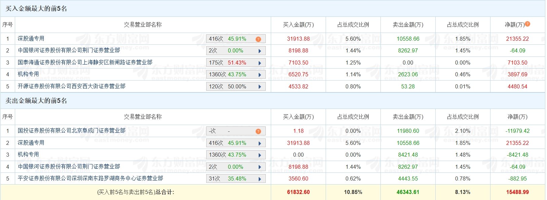The width and height of the screenshot is (547, 200).
Task: Click arrow icon for 中国银河证券 in sell table
Action: (x=260, y=167)
